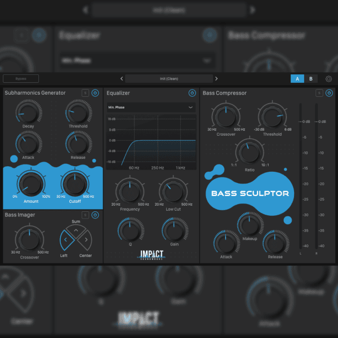Go to next preset with right chevron

pyautogui.click(x=216, y=79)
